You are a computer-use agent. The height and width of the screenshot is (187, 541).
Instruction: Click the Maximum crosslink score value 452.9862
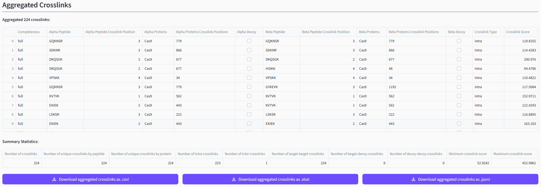click(x=529, y=163)
